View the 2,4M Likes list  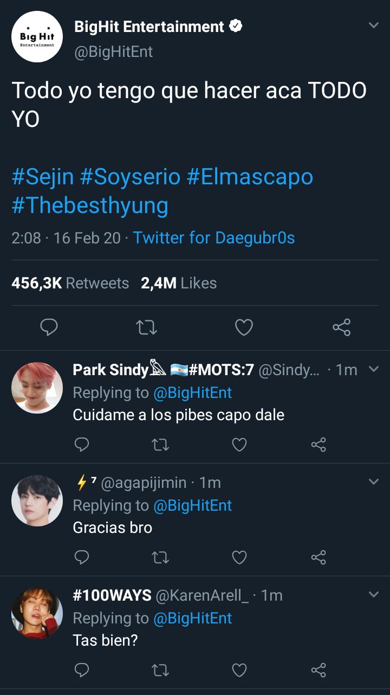pos(179,283)
